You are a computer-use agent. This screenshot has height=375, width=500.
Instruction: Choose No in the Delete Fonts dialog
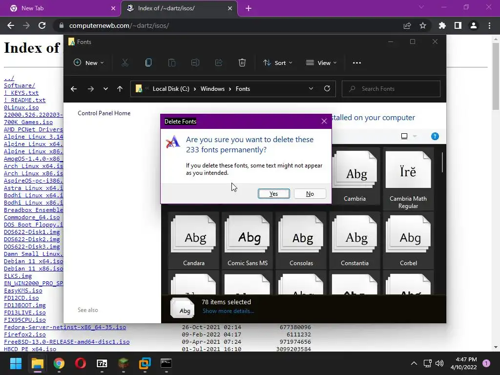(310, 193)
